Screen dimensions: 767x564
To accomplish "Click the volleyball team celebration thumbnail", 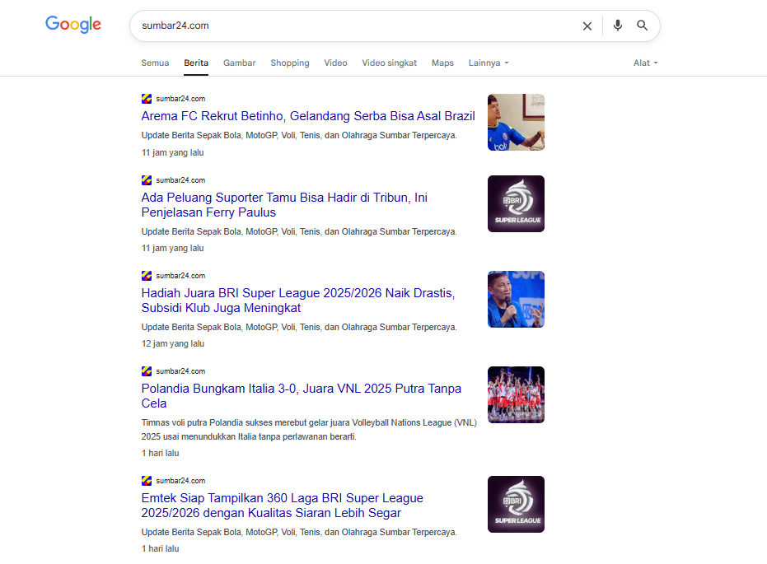I will tap(516, 395).
